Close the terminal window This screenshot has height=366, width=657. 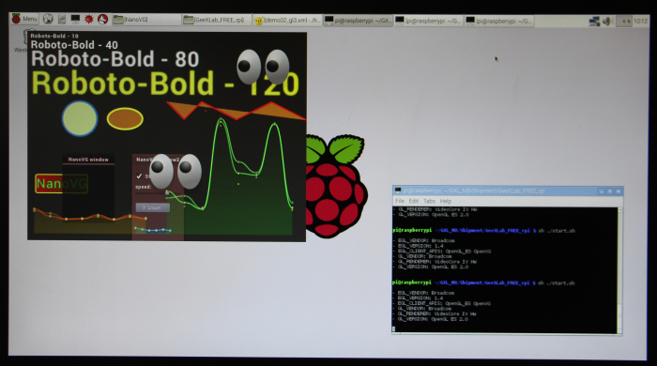(618, 191)
